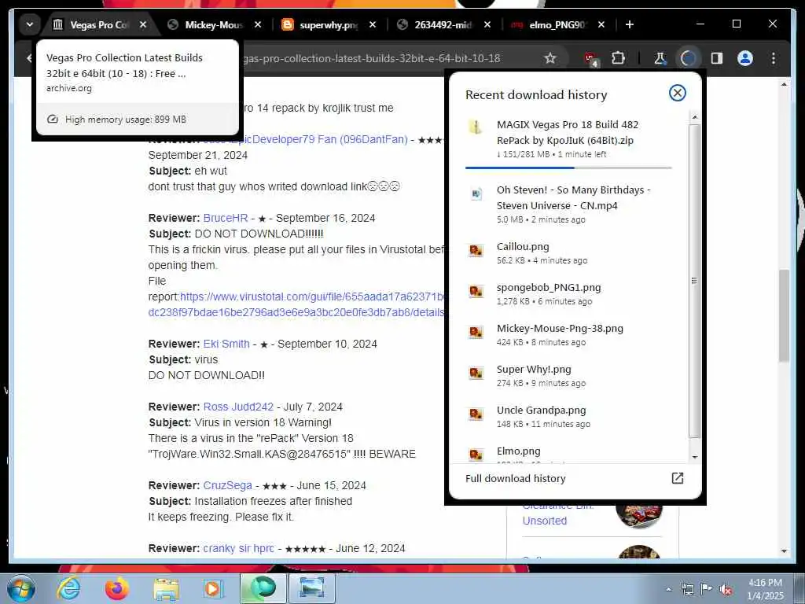Open reviewer BruceHR's profile link

(x=226, y=218)
